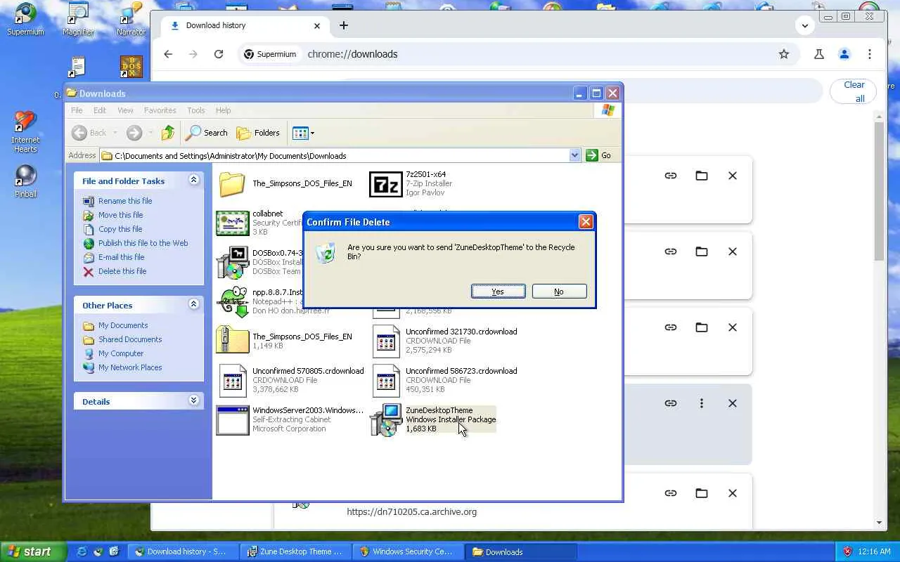Select Unconfirmed 570805.crdownload file
Image resolution: width=900 pixels, height=562 pixels.
291,380
